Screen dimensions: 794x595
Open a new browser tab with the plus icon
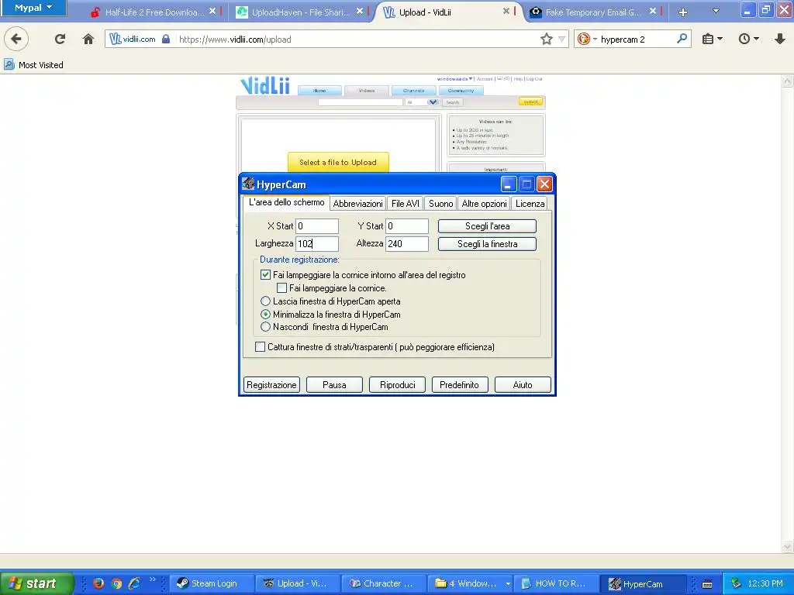coord(682,12)
